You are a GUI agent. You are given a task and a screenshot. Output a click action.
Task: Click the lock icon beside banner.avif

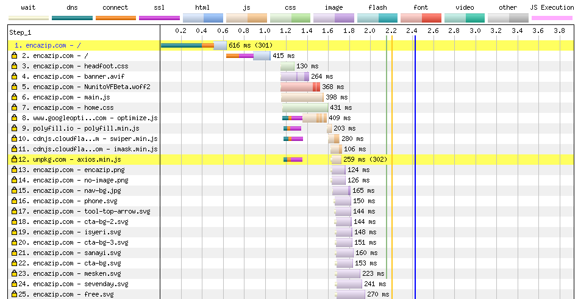(x=15, y=76)
